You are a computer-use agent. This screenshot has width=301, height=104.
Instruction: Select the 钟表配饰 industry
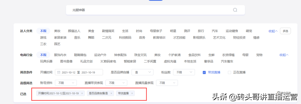point(120,55)
